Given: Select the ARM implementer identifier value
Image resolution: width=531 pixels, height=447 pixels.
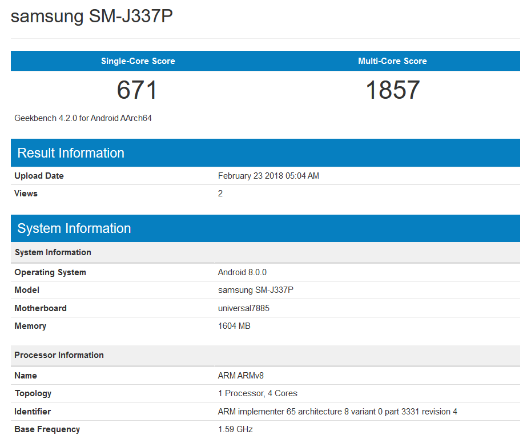Looking at the screenshot, I should 337,412.
